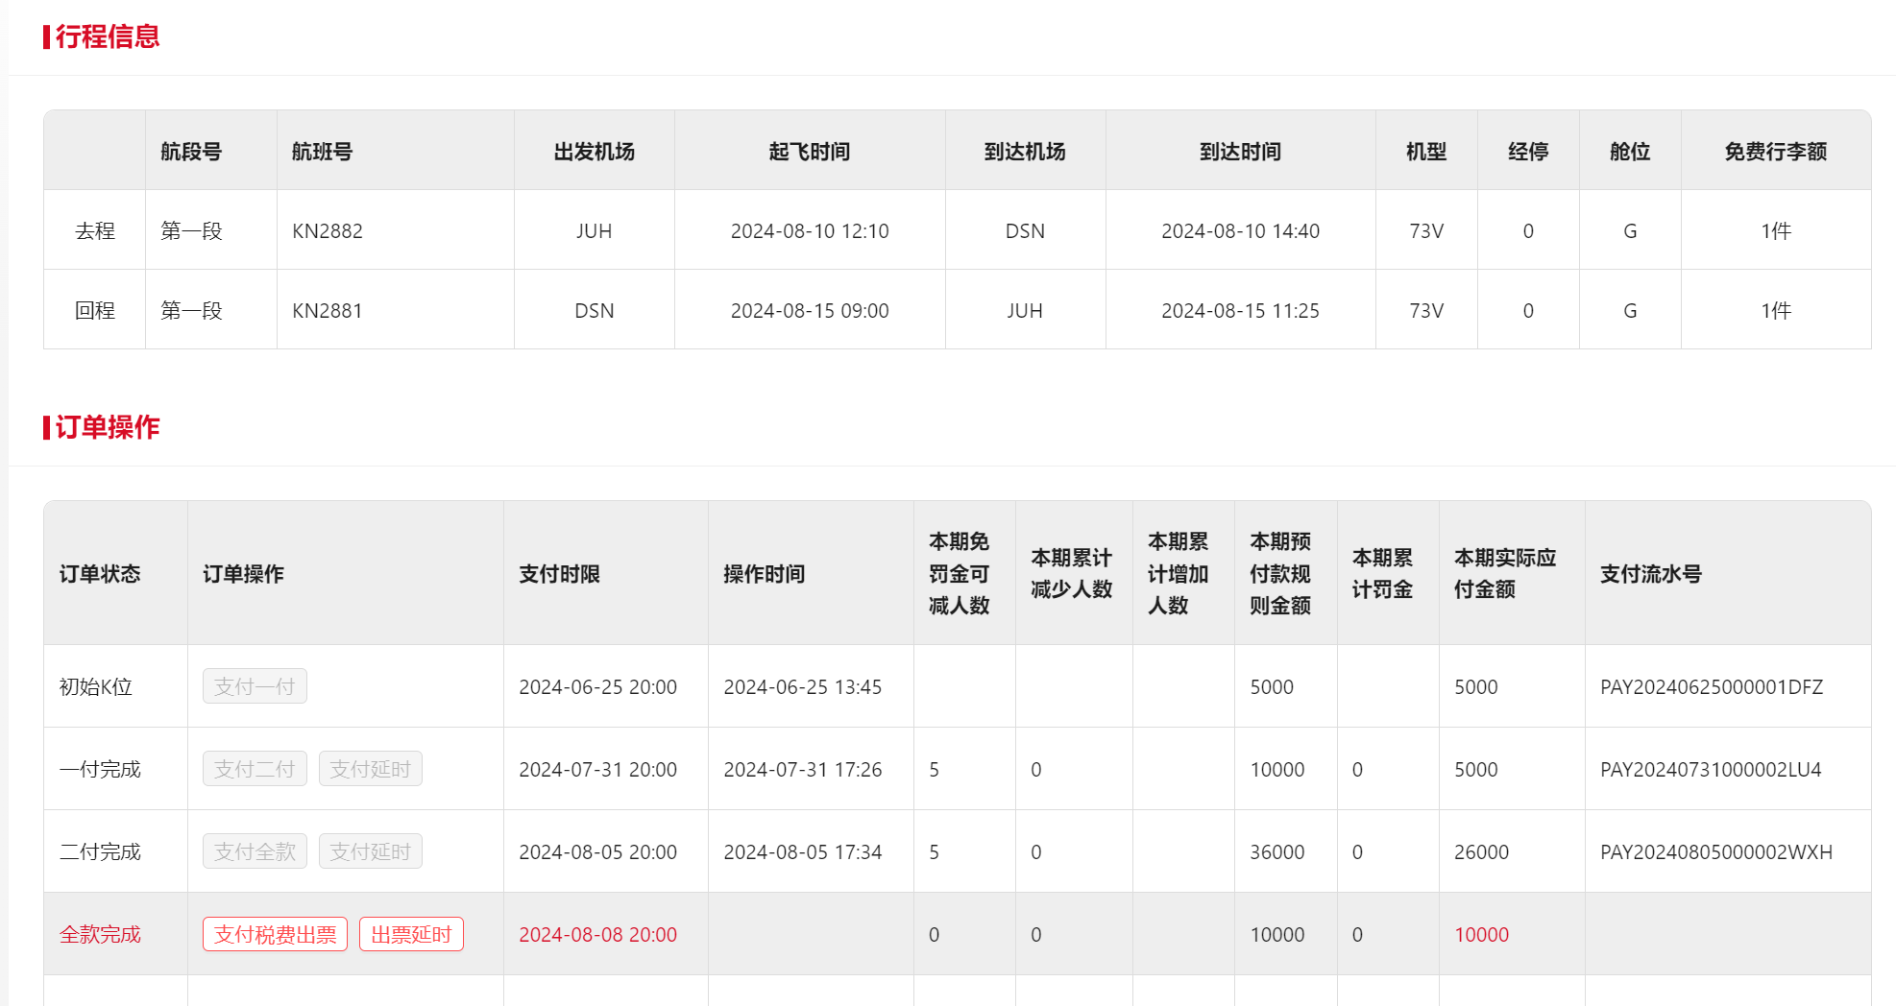Click the 支付税费出票 button
Viewport: 1896px width, 1006px height.
click(275, 934)
